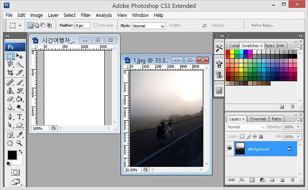Select the Pen tool
The width and height of the screenshot is (308, 190).
point(10,116)
